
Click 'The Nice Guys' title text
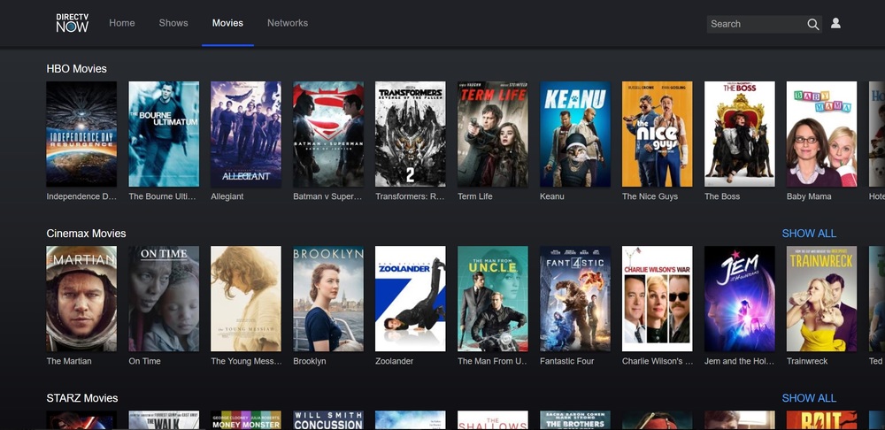(x=650, y=196)
